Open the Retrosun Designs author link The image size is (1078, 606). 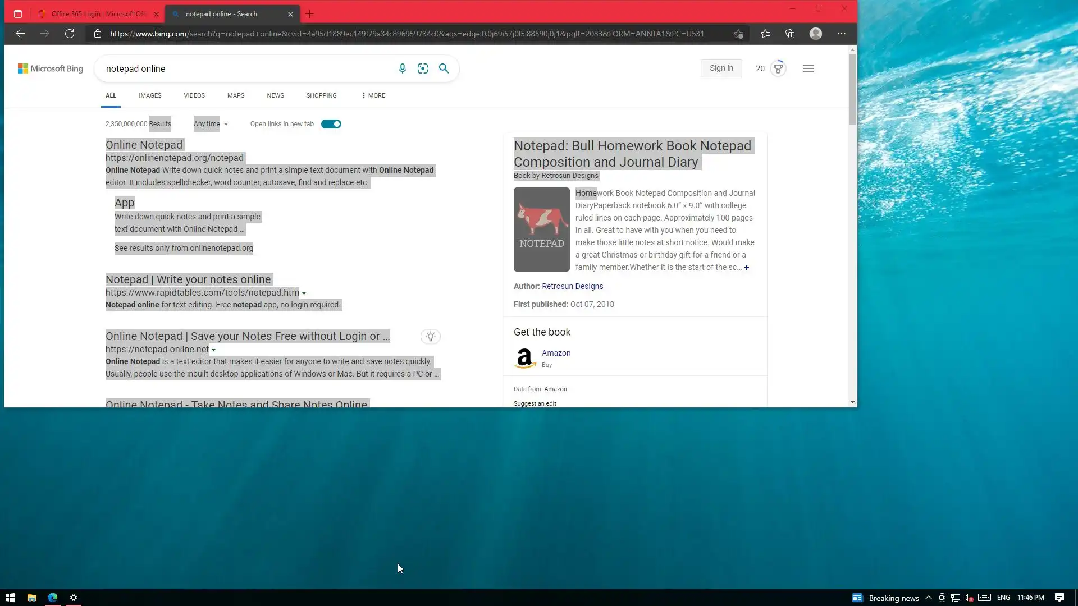point(572,286)
